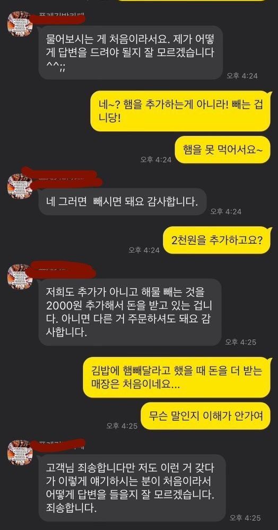Screen dimensions: 278x530
Task: Click the redacted sender name above the first message
Action: [x=61, y=16]
